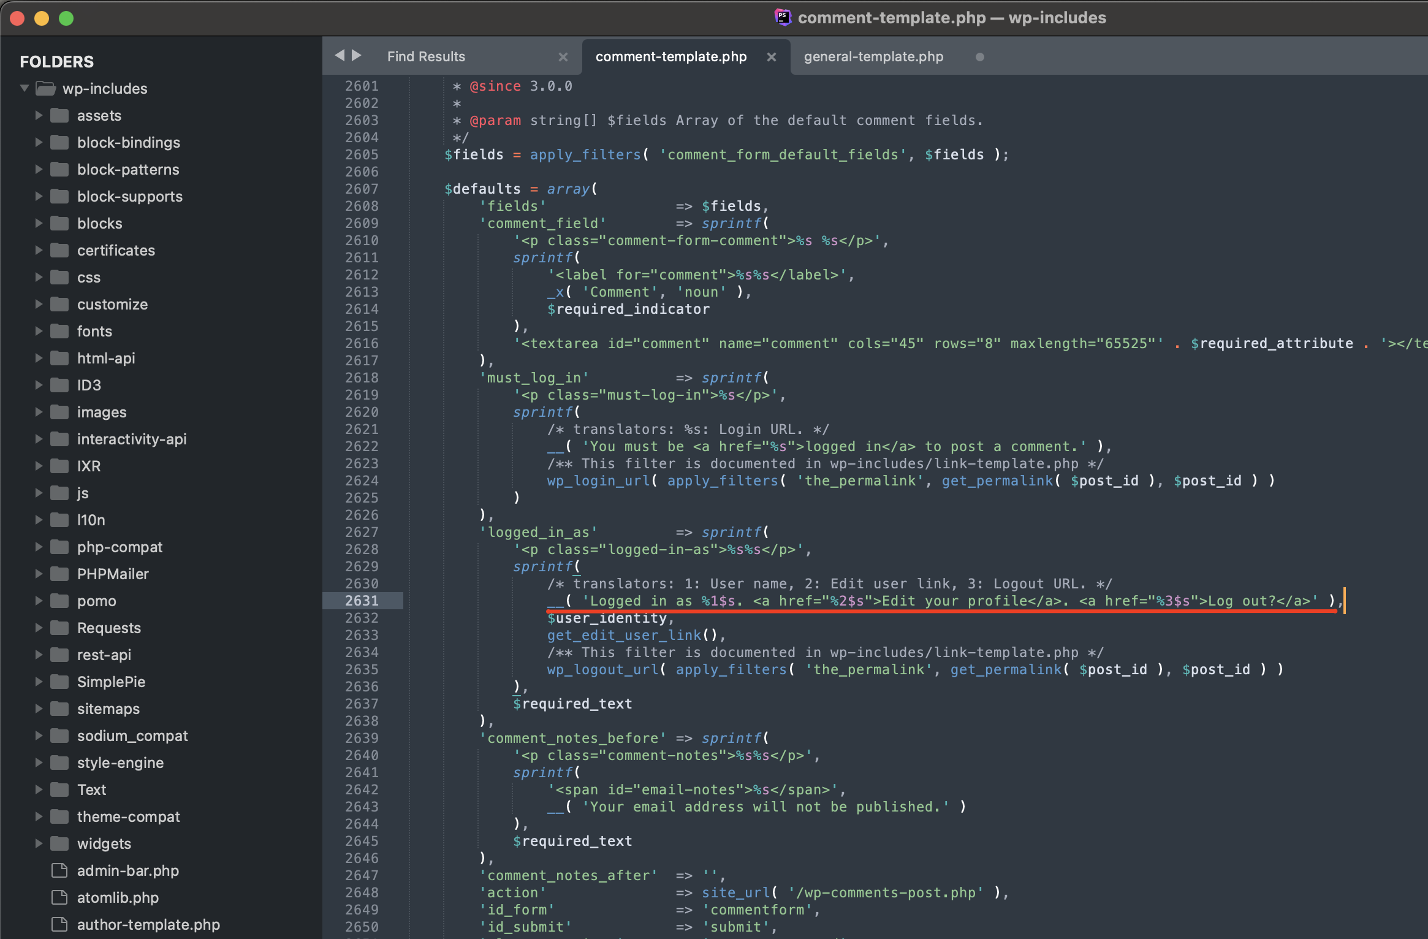Expand the customize folder
Screen dimensions: 1428x939
pyautogui.click(x=39, y=304)
